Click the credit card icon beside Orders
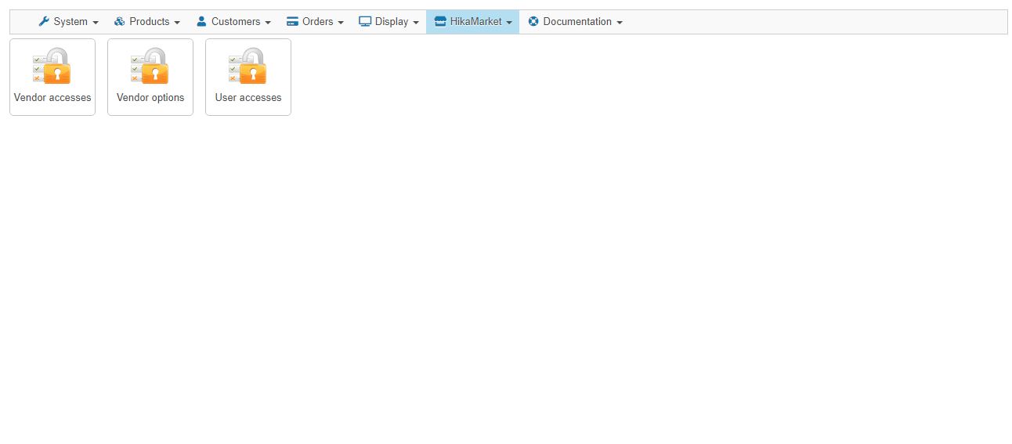Image resolution: width=1012 pixels, height=444 pixels. pos(293,22)
